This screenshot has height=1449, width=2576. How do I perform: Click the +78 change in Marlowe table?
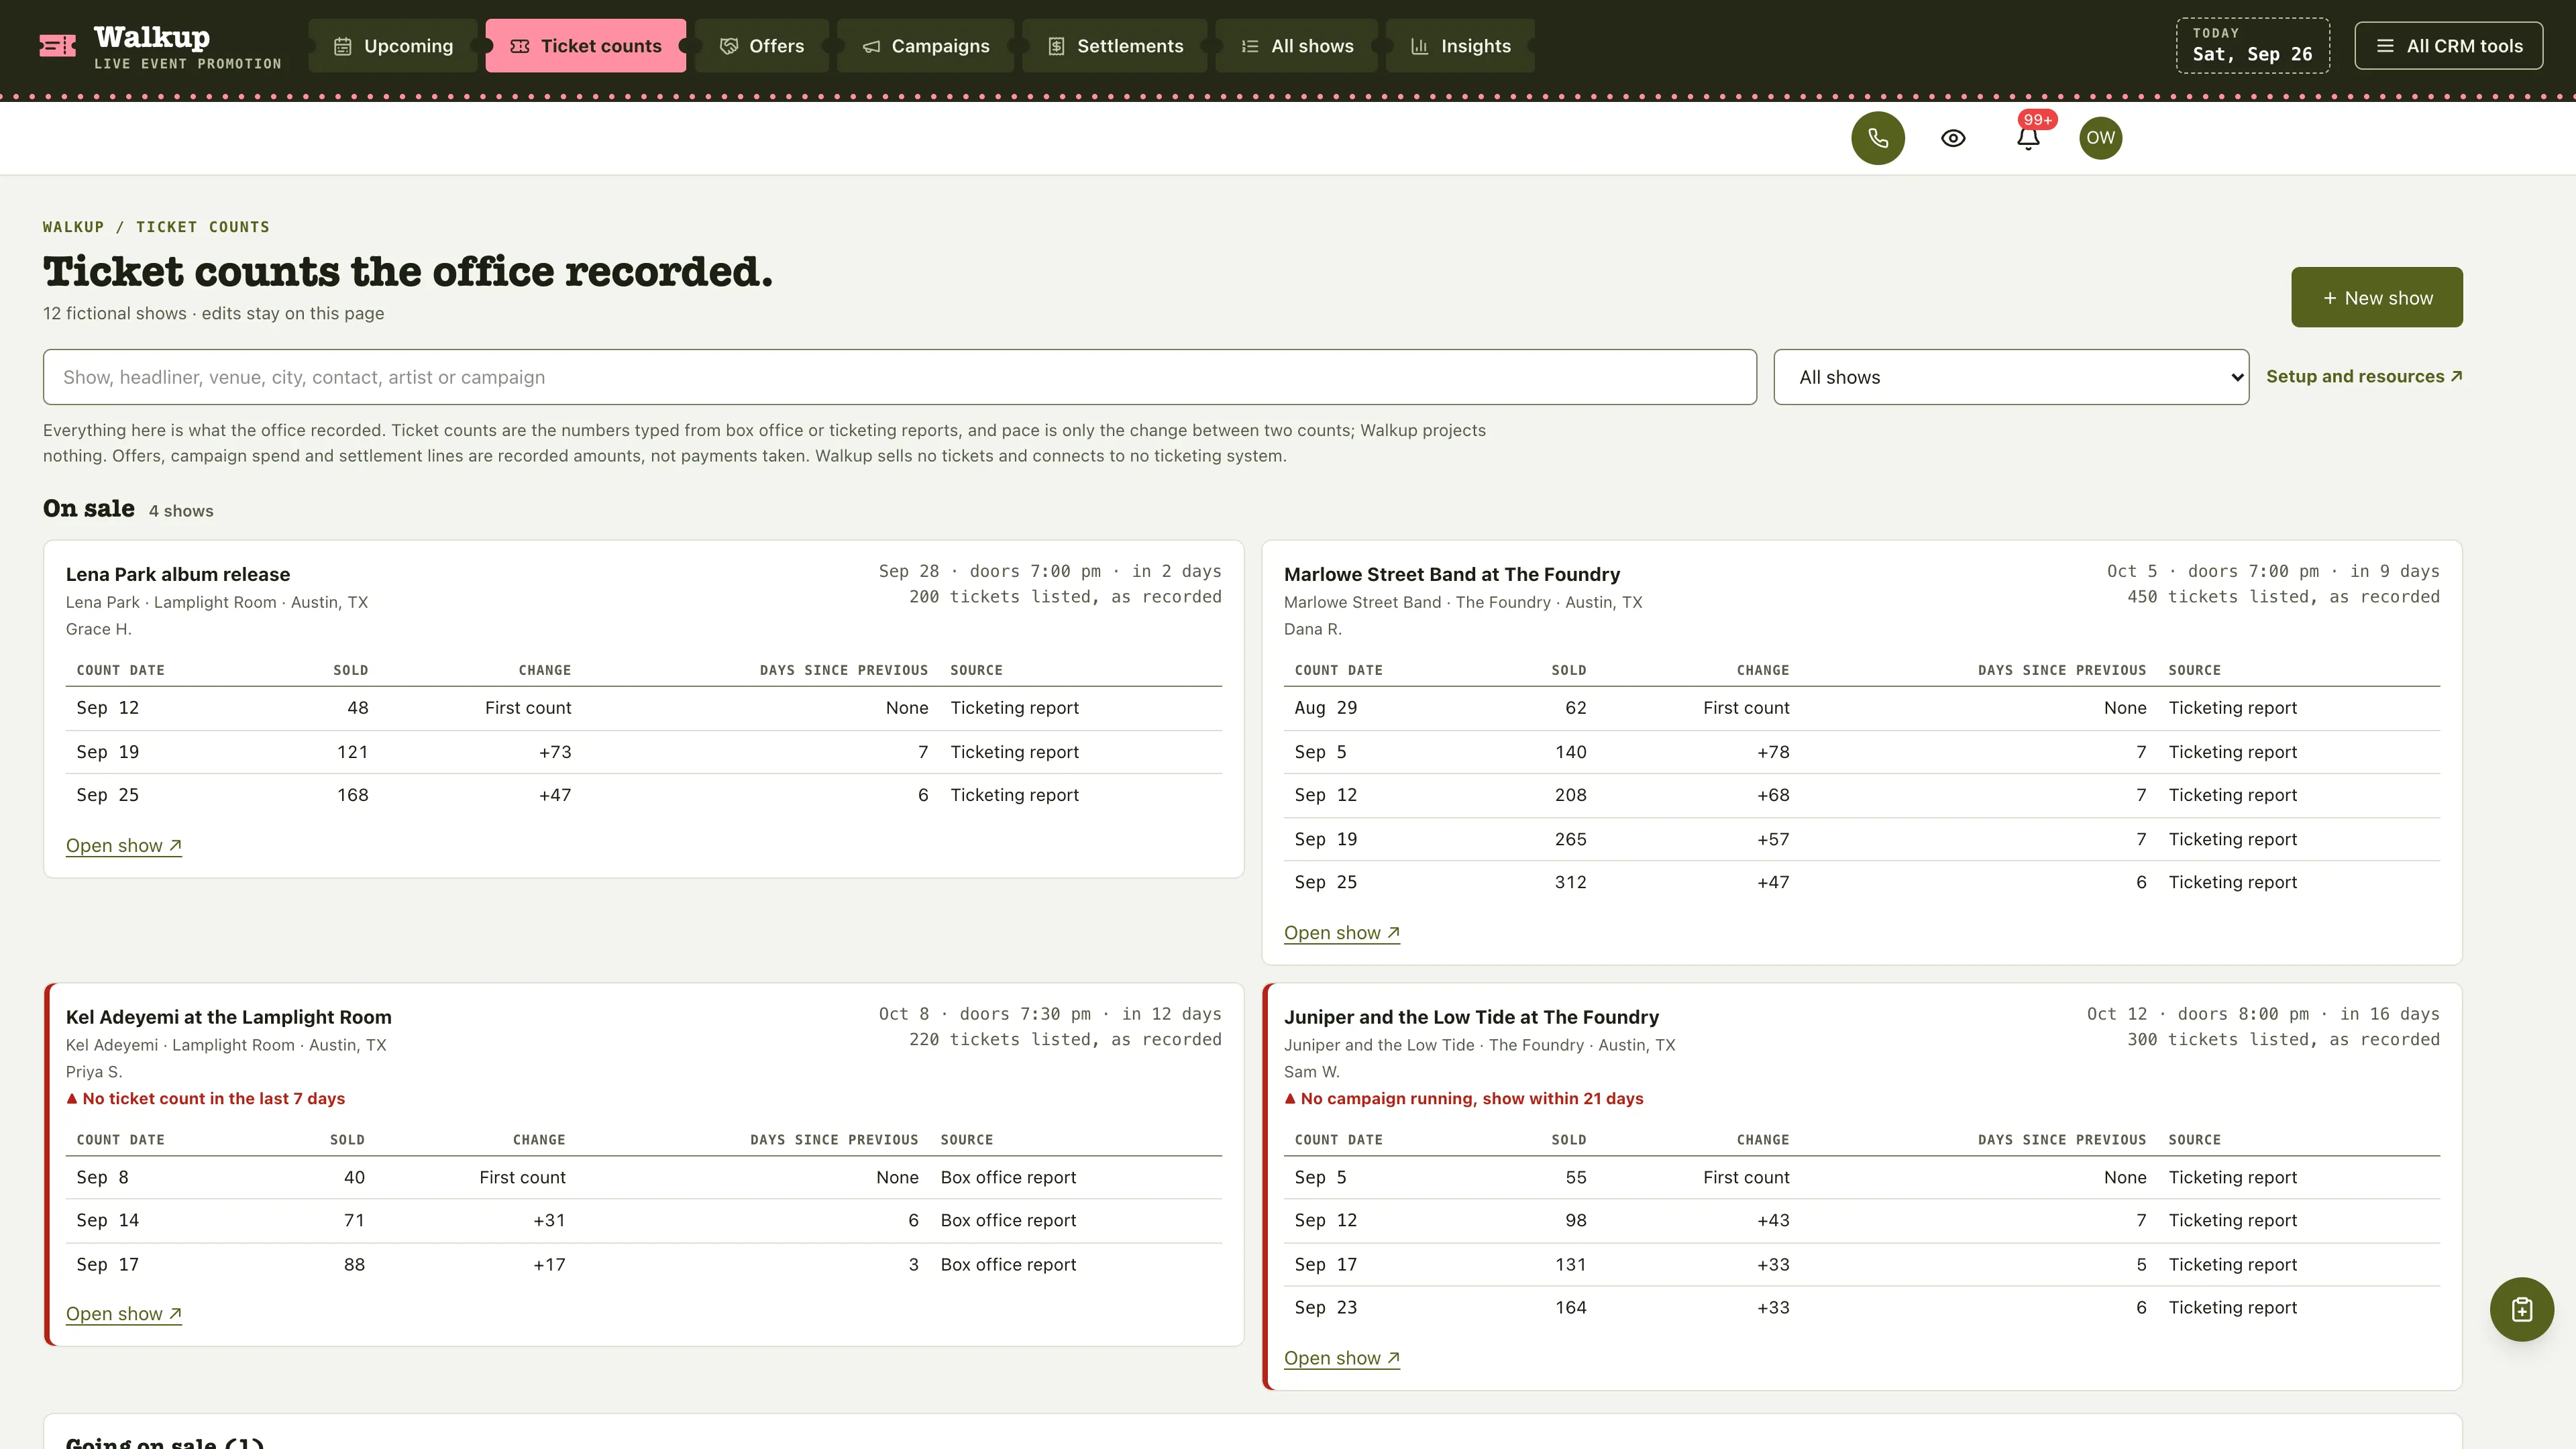[x=1773, y=752]
